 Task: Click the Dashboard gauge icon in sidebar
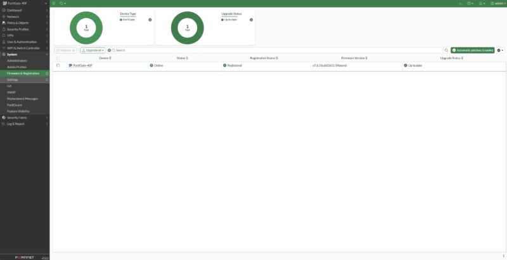tap(4, 10)
